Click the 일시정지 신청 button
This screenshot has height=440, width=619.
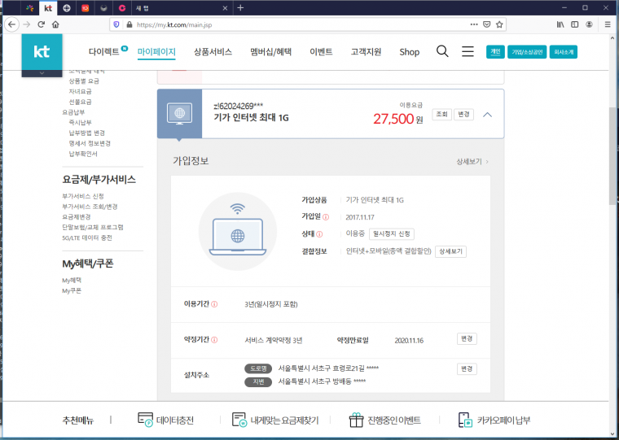392,233
